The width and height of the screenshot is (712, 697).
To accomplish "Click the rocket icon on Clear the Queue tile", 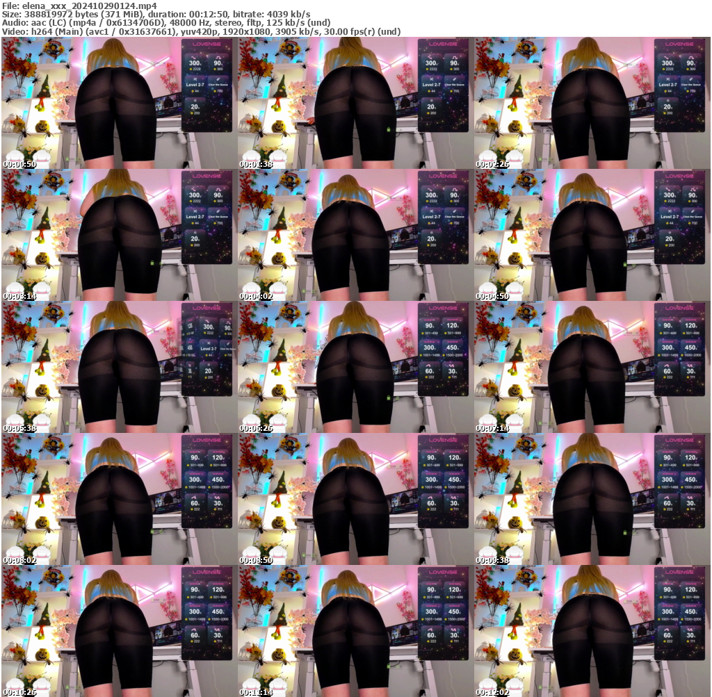I will [218, 79].
